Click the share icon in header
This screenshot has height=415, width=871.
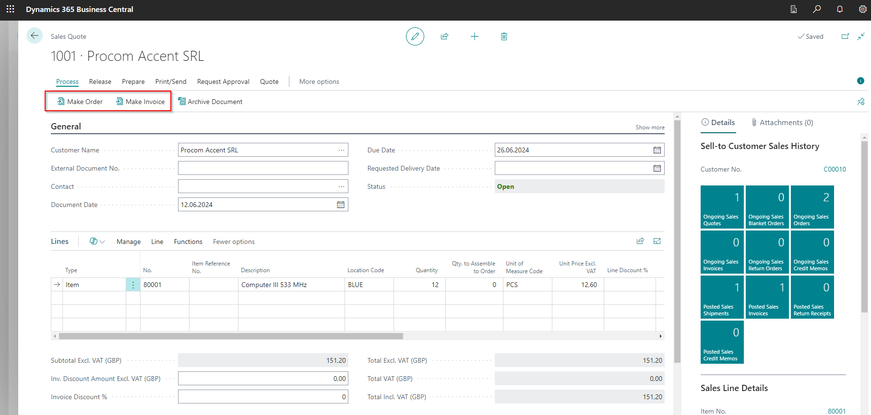coord(445,36)
